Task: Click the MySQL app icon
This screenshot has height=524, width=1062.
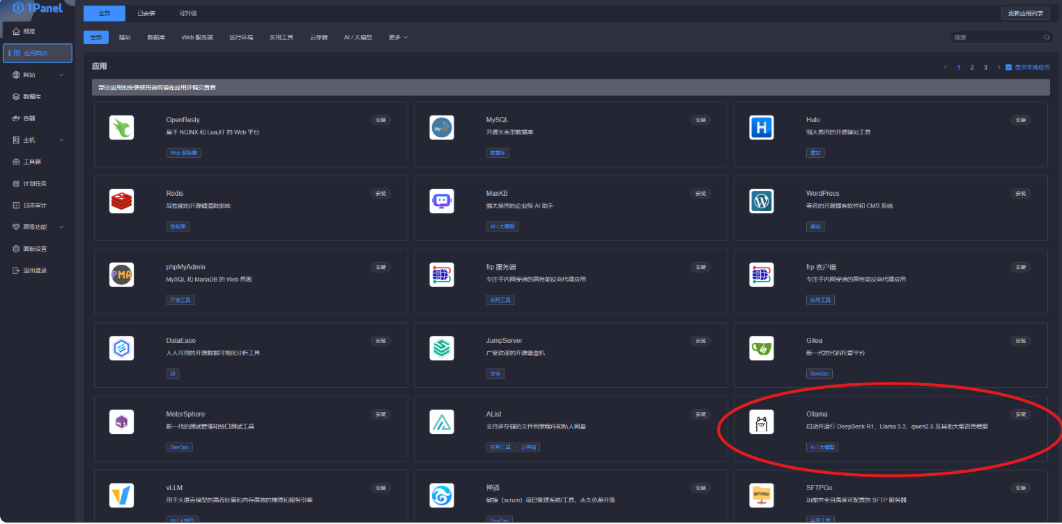Action: (442, 128)
